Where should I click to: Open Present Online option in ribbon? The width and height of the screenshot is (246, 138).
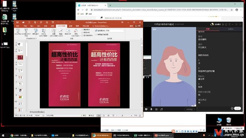point(35,32)
